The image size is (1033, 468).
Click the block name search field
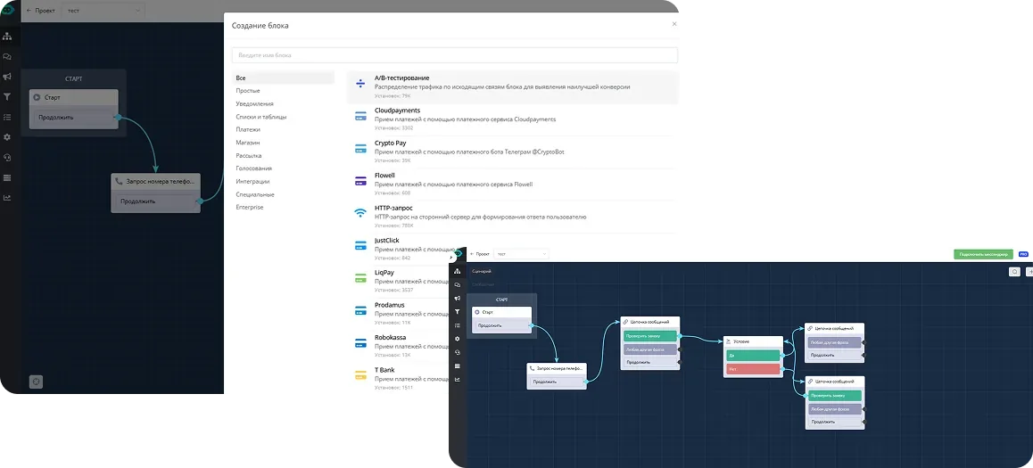(455, 55)
